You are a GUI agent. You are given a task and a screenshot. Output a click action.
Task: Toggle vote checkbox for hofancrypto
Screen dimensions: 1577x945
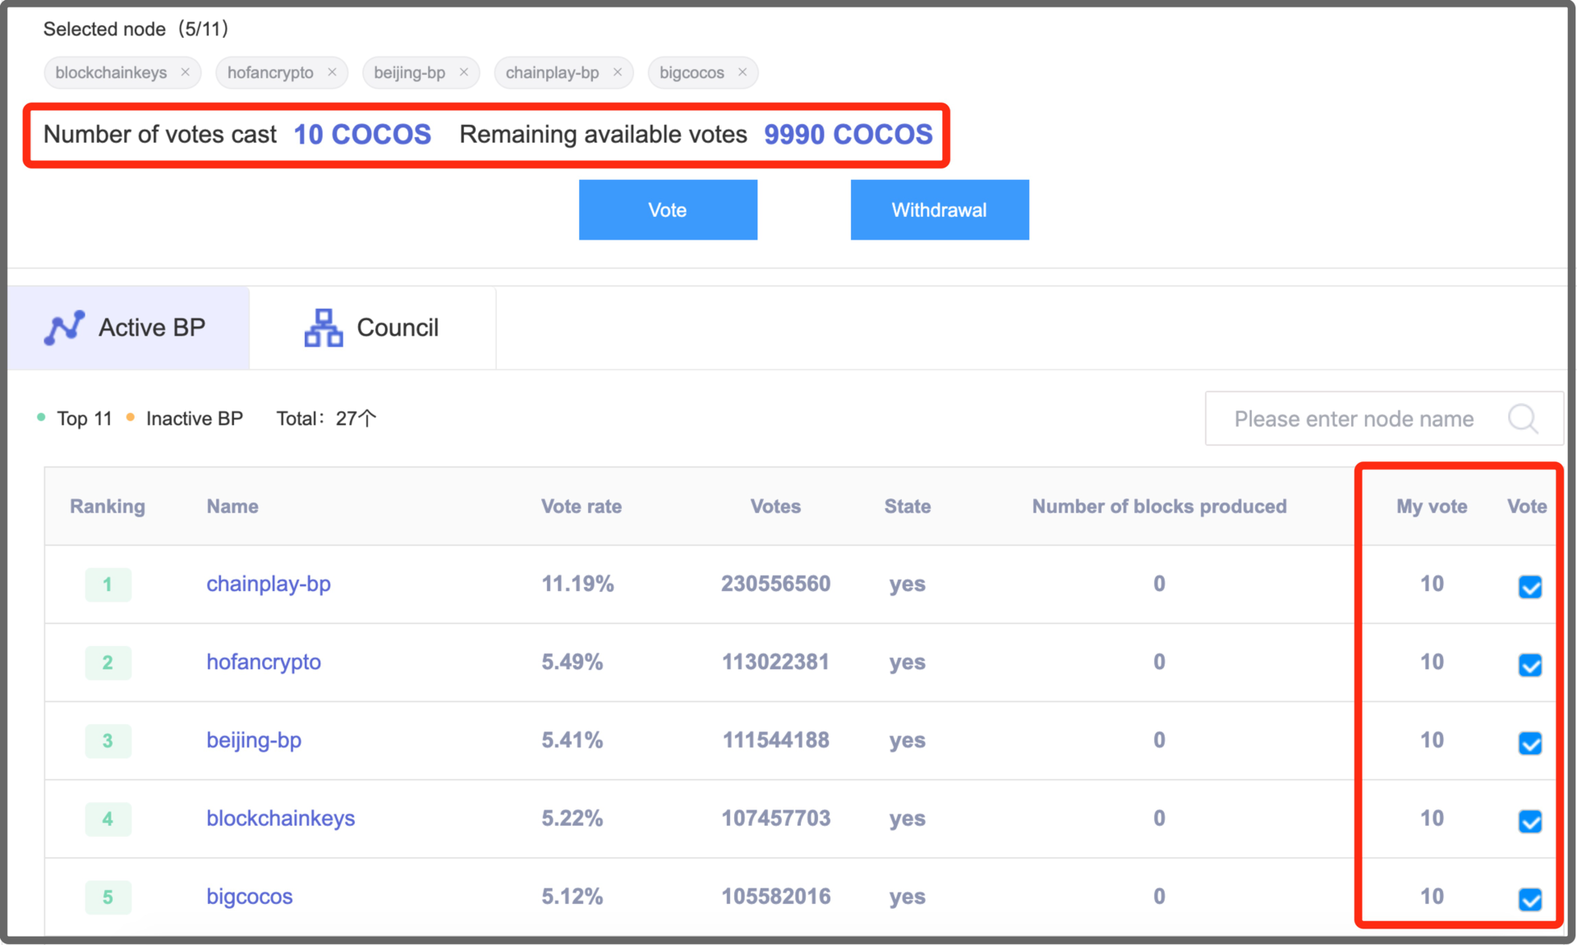tap(1529, 664)
